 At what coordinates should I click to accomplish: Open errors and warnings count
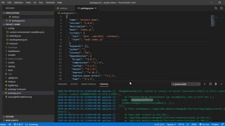pyautogui.click(x=18, y=125)
